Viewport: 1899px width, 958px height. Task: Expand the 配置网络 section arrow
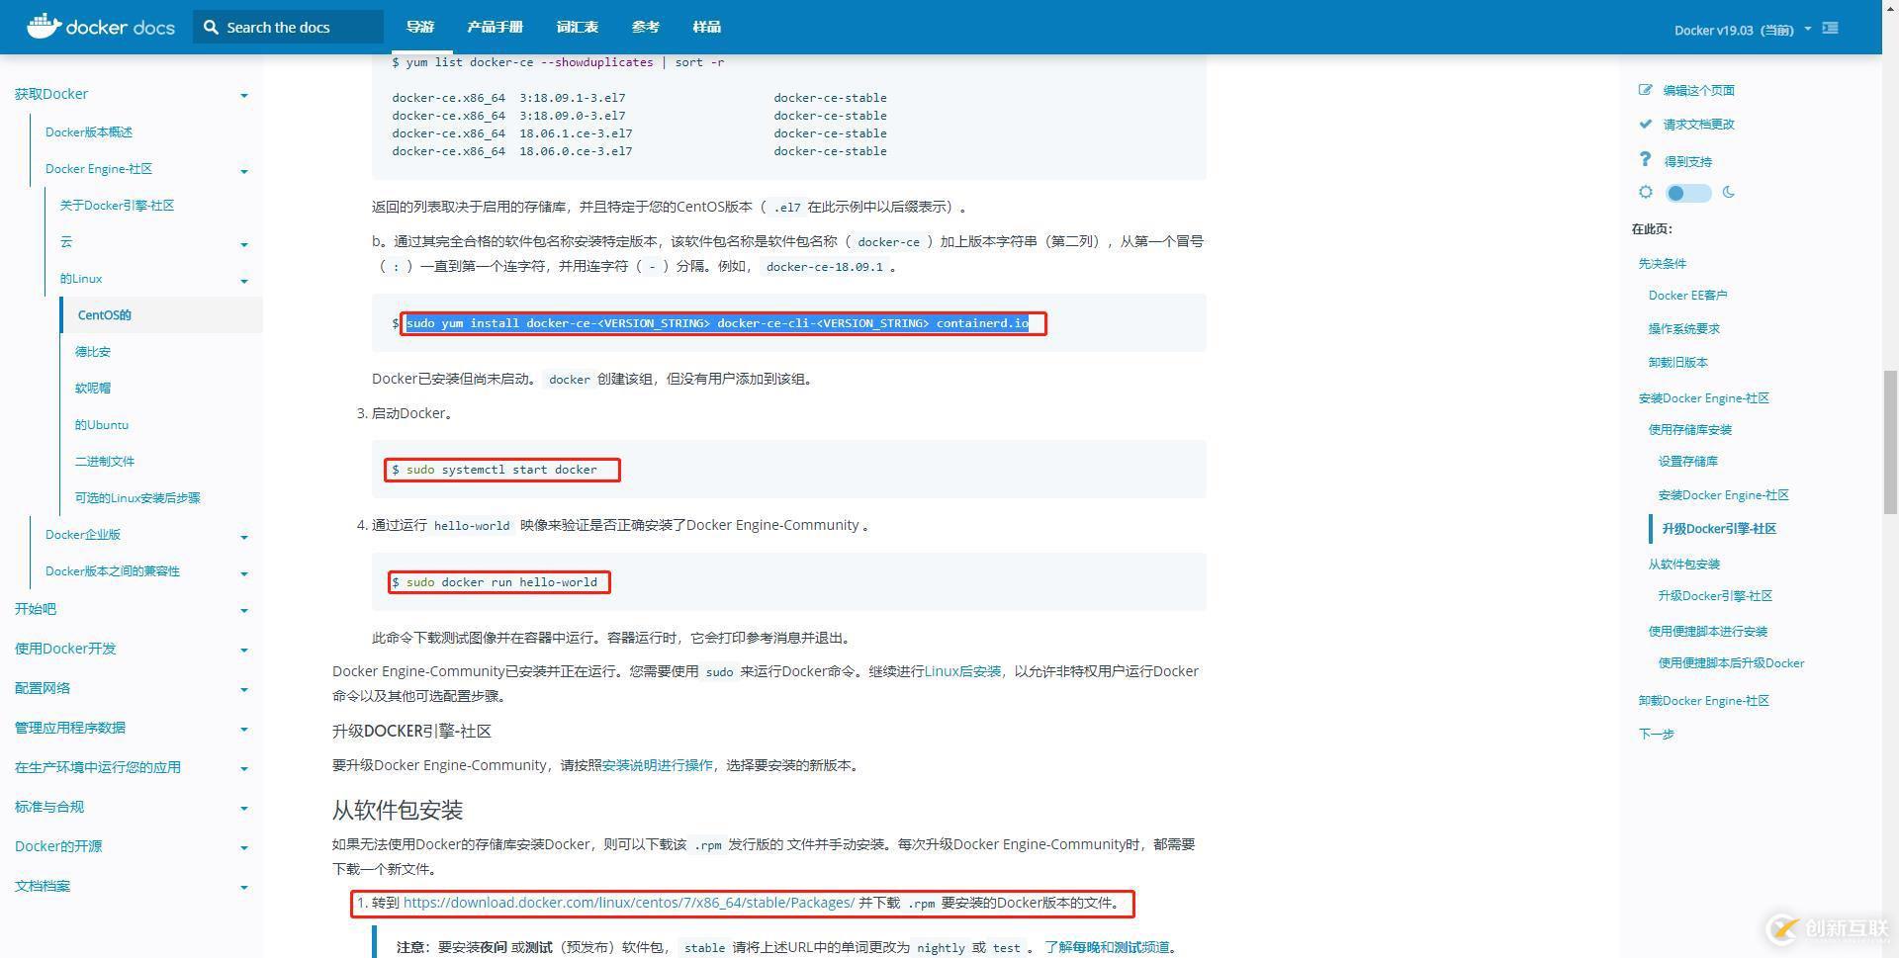pyautogui.click(x=244, y=690)
